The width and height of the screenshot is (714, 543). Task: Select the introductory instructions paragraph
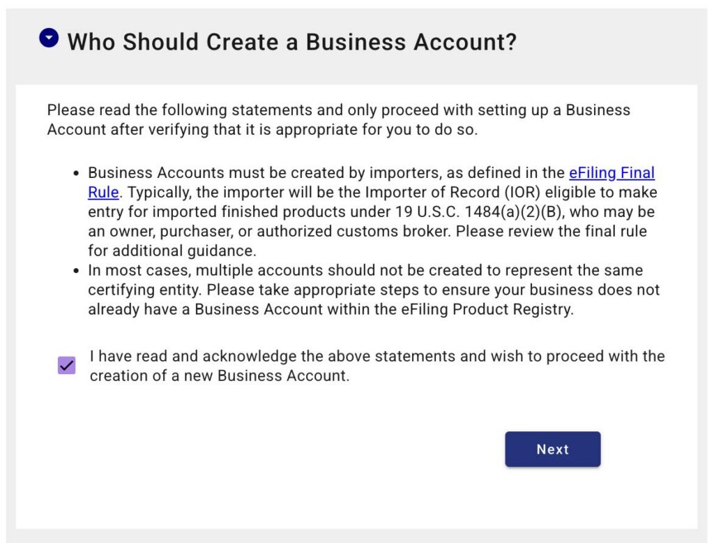338,119
